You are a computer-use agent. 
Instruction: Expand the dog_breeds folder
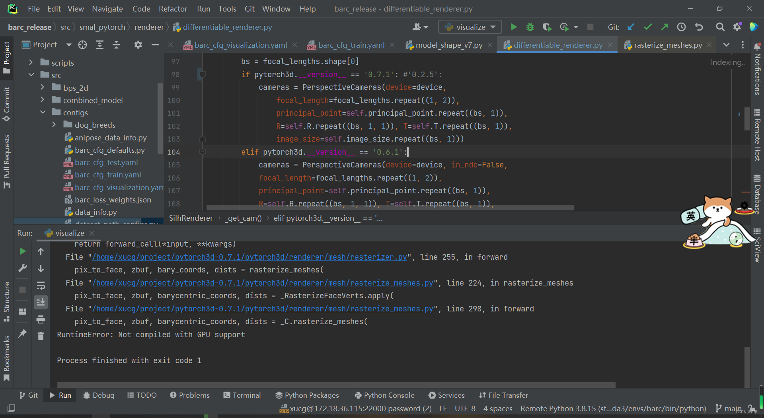(x=54, y=124)
